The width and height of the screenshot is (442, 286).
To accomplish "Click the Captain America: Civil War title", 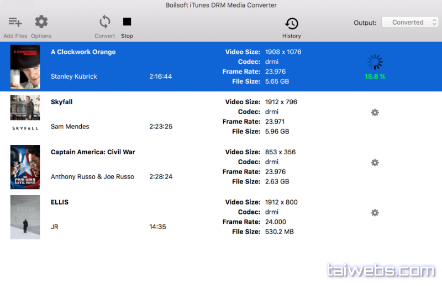I will coord(93,152).
